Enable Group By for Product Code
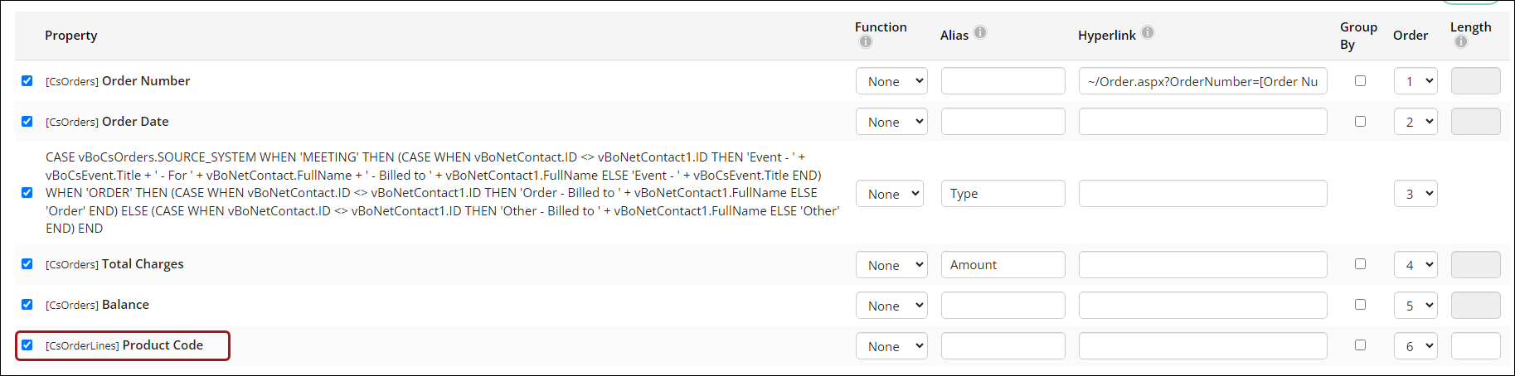This screenshot has width=1515, height=376. click(1360, 345)
